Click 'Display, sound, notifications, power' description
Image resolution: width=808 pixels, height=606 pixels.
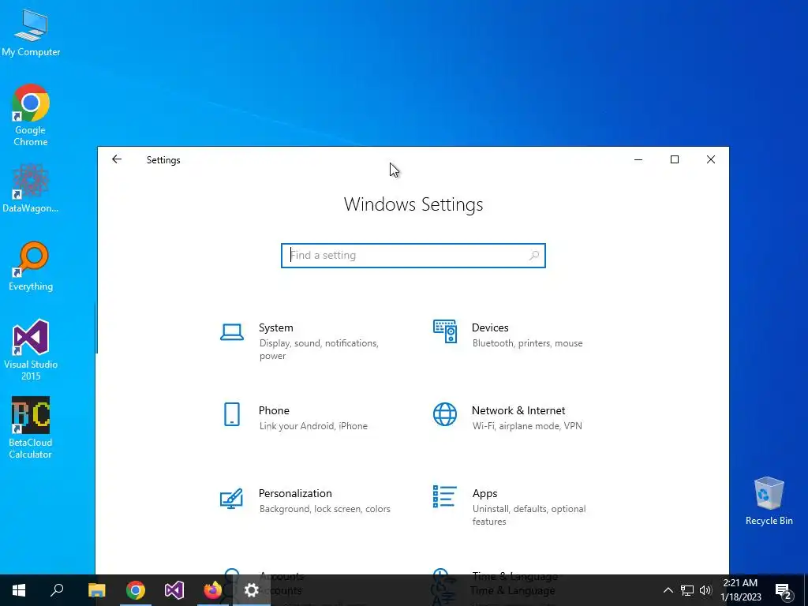pos(319,350)
